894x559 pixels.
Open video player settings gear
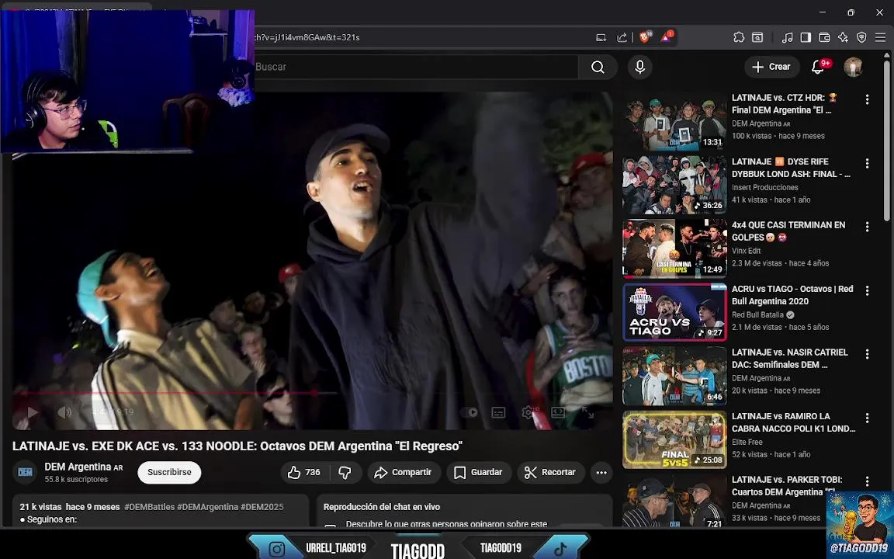(x=528, y=411)
